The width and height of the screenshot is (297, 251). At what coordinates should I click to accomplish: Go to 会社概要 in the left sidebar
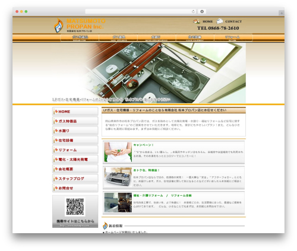75,169
